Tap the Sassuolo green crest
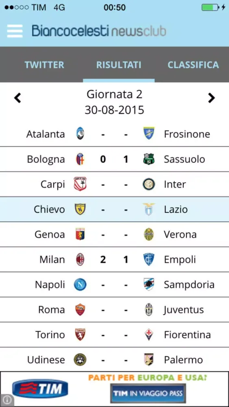This screenshot has width=229, height=407. click(148, 159)
